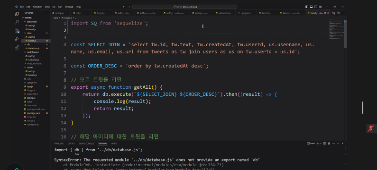This screenshot has height=170, width=377.
Task: Maximize the terminal panel size
Action: [338, 144]
